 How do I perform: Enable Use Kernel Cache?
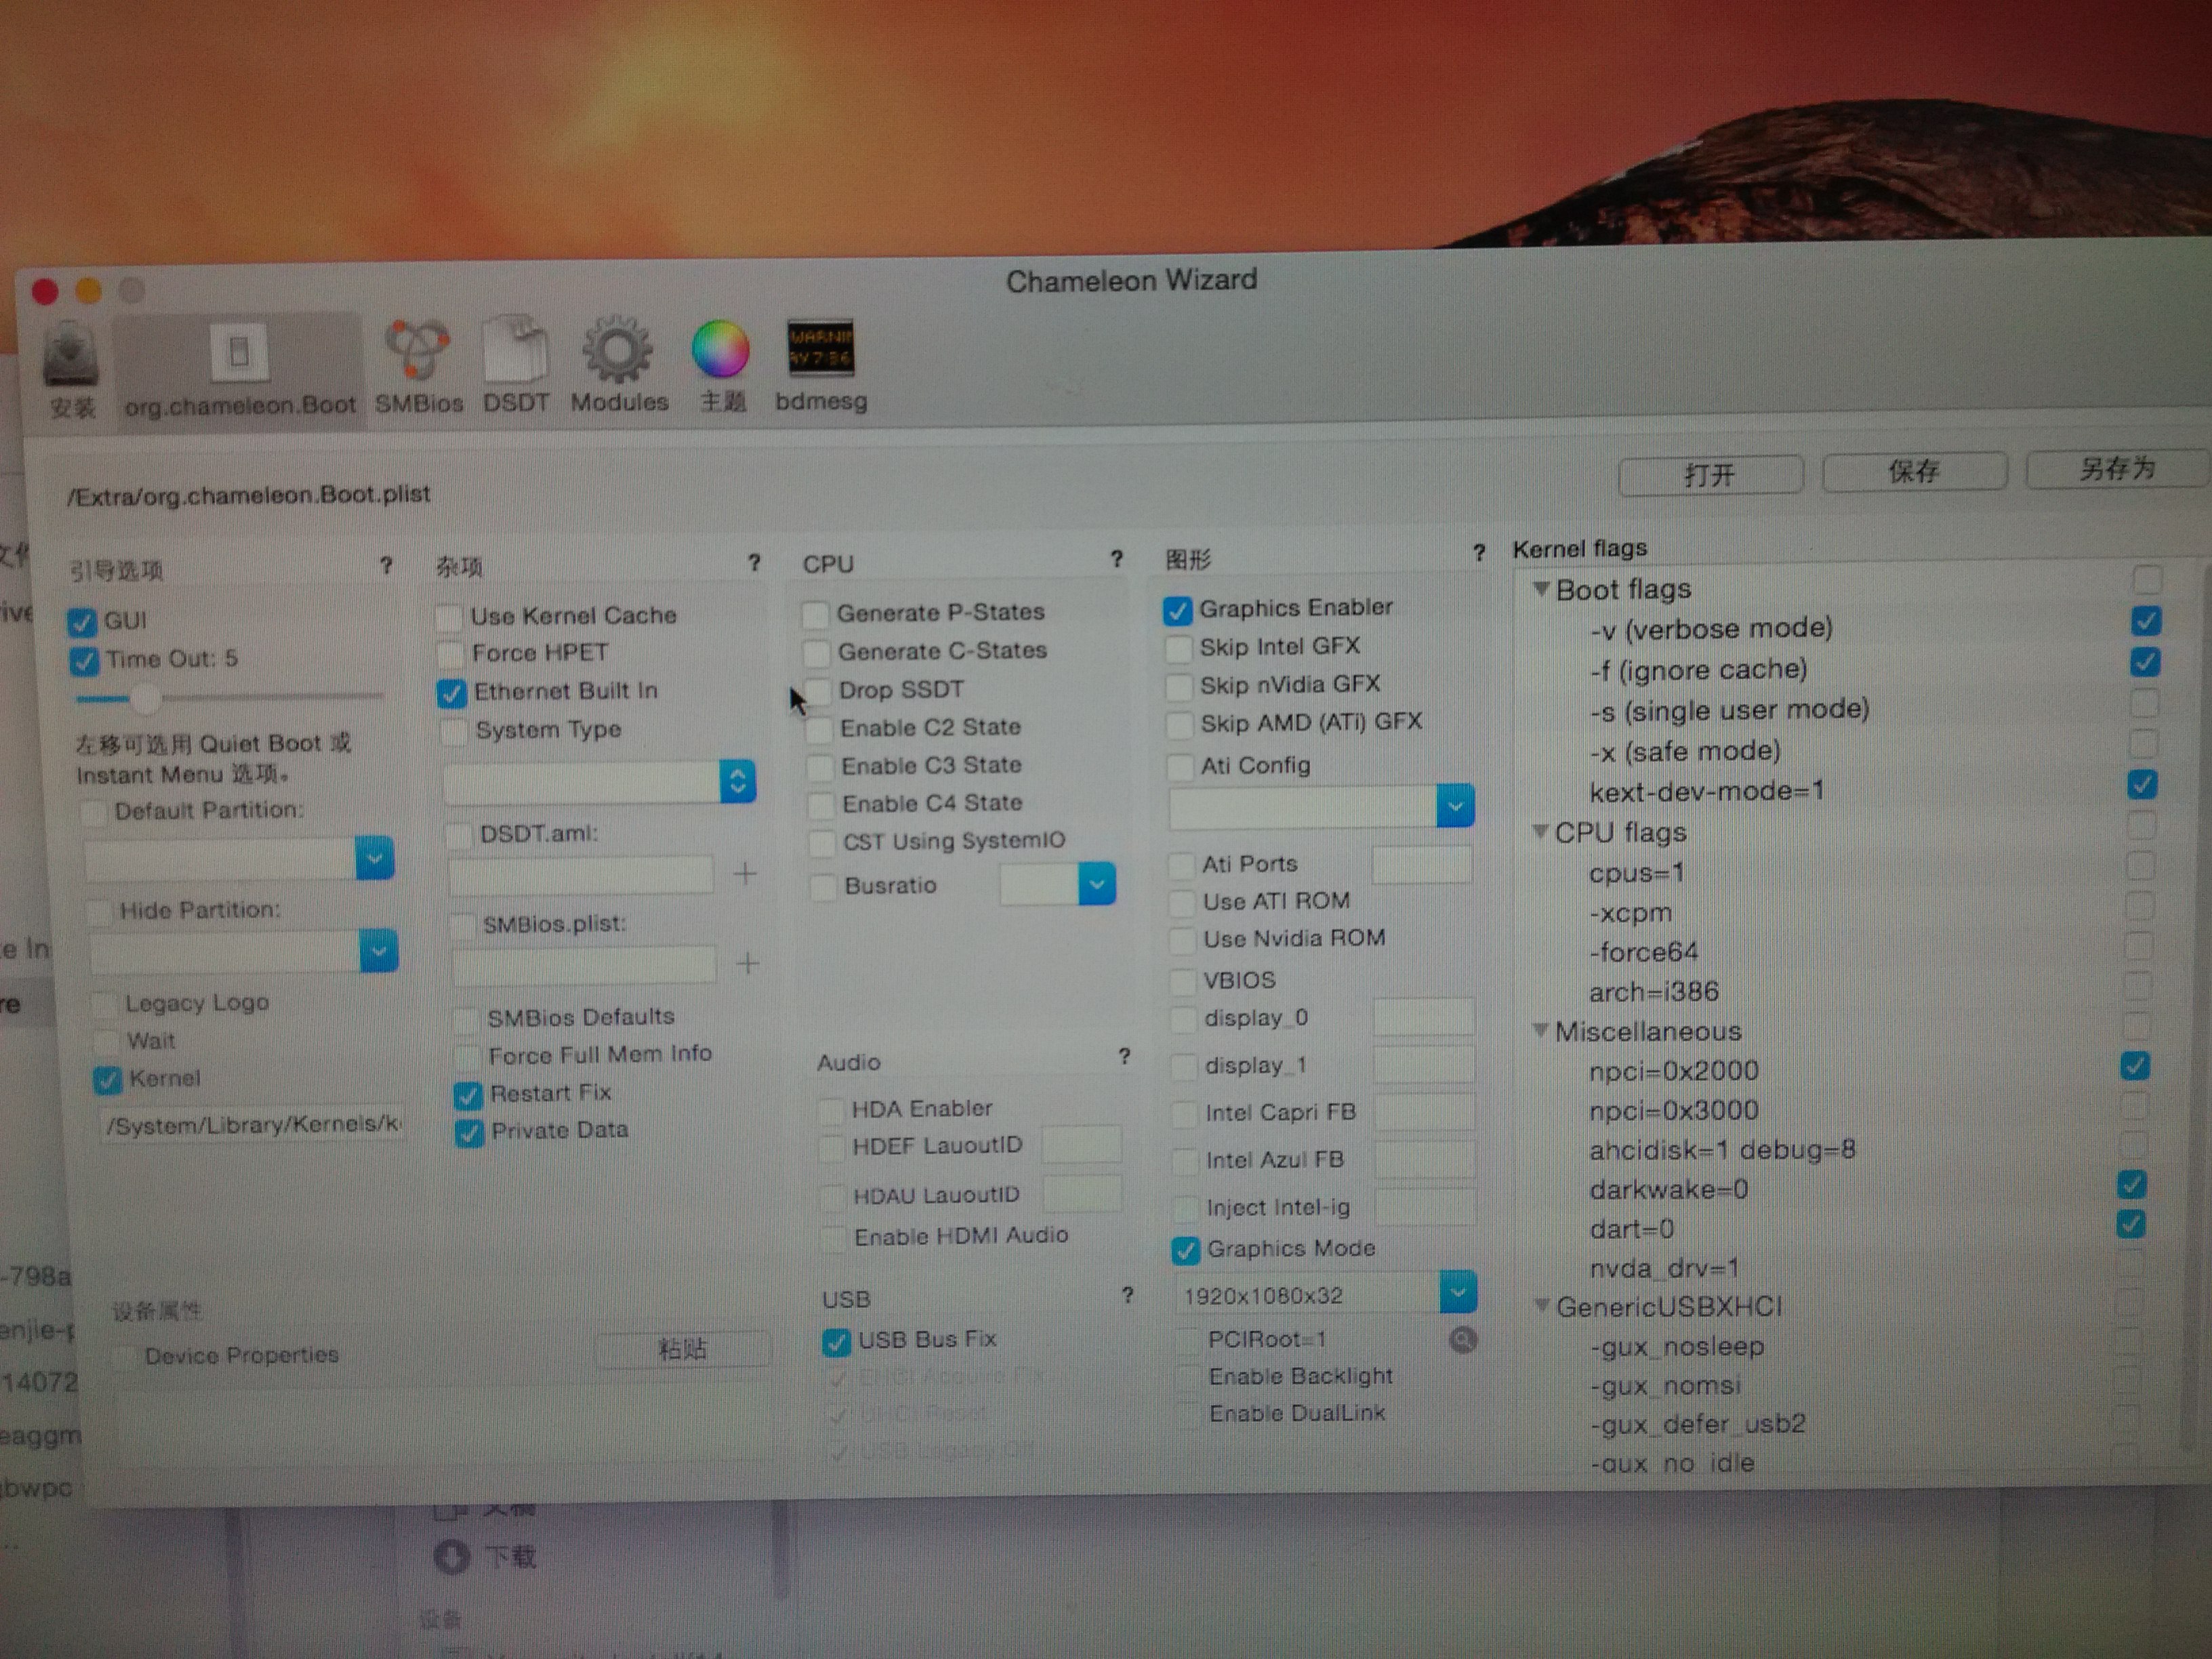pyautogui.click(x=449, y=616)
